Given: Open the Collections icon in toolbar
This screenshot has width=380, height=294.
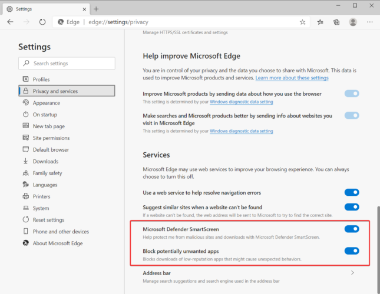Looking at the screenshot, I should pyautogui.click(x=336, y=22).
